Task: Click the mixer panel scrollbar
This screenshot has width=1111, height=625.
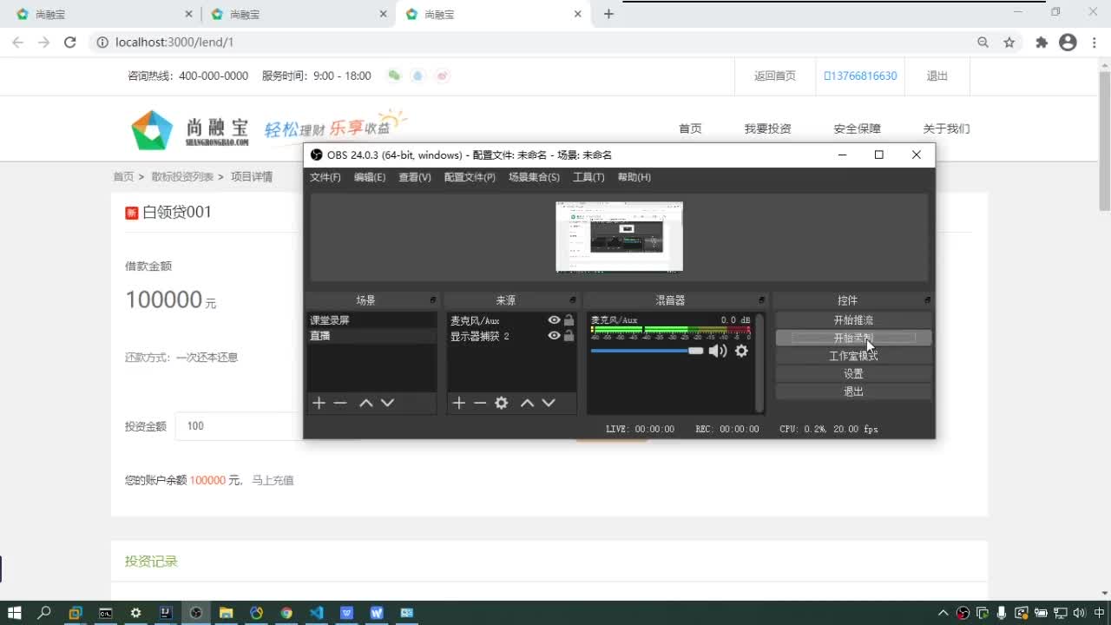Action: 760,363
